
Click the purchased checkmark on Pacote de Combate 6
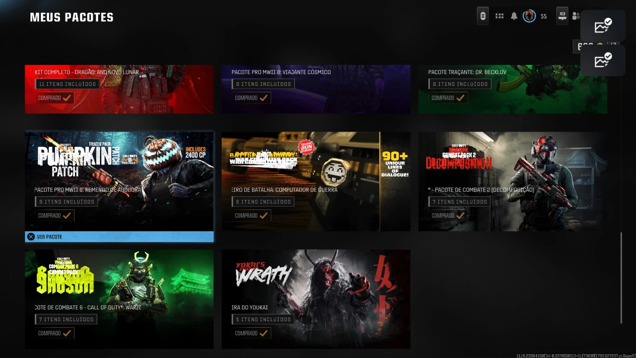pos(67,333)
